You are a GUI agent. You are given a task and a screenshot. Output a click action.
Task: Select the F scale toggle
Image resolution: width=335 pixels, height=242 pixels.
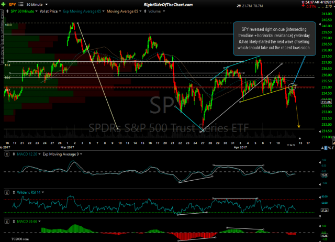333,148
